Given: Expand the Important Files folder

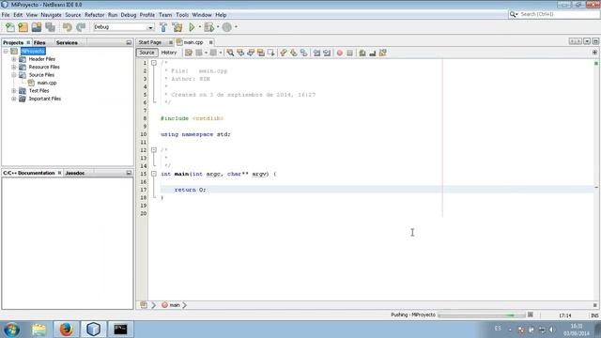Looking at the screenshot, I should pos(14,99).
